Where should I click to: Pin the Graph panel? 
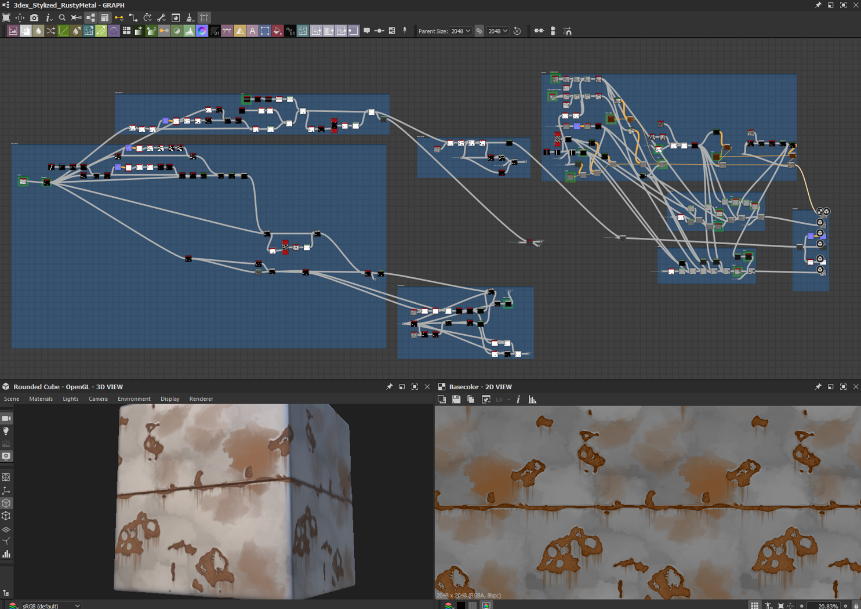(818, 5)
